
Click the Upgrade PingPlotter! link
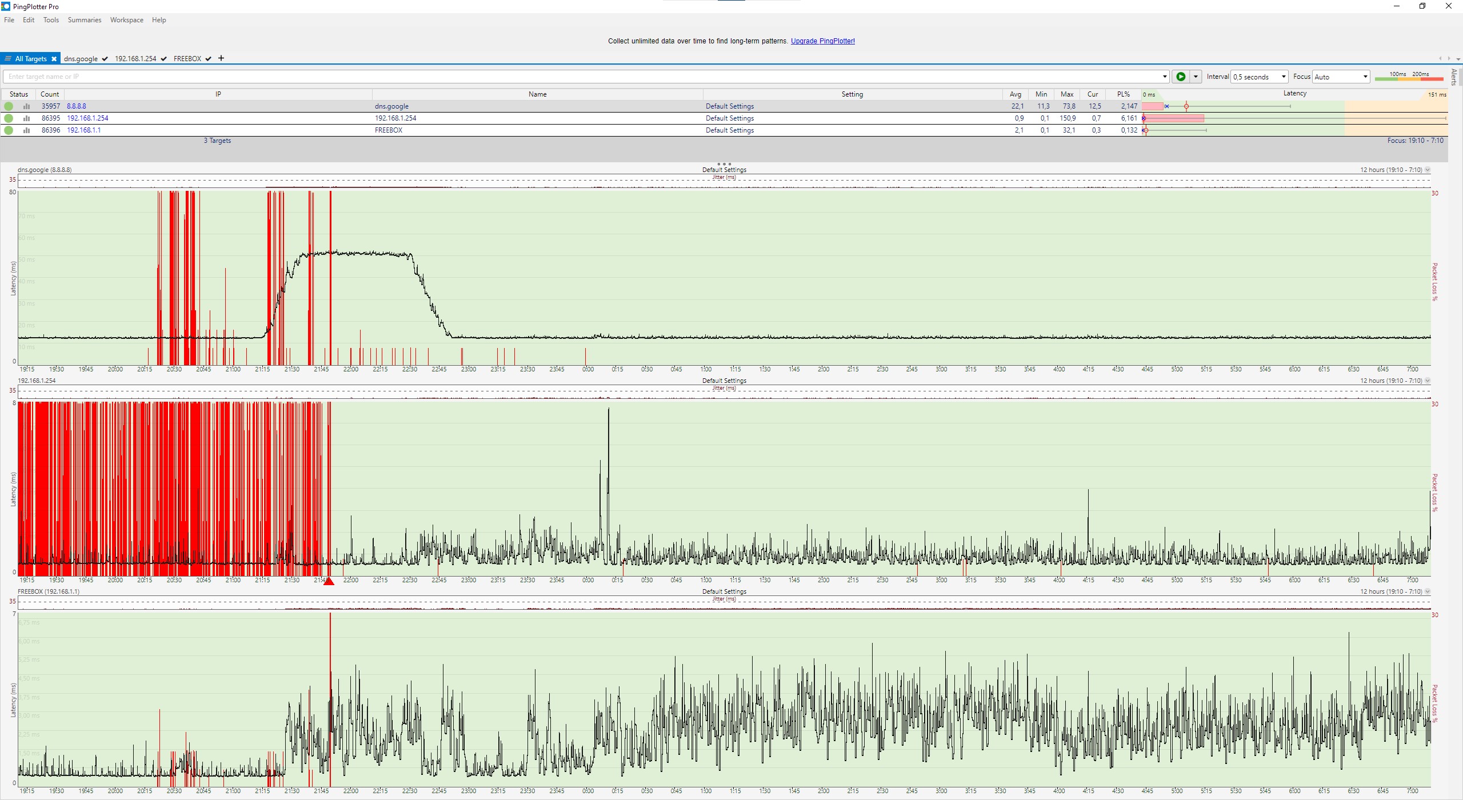pos(822,41)
